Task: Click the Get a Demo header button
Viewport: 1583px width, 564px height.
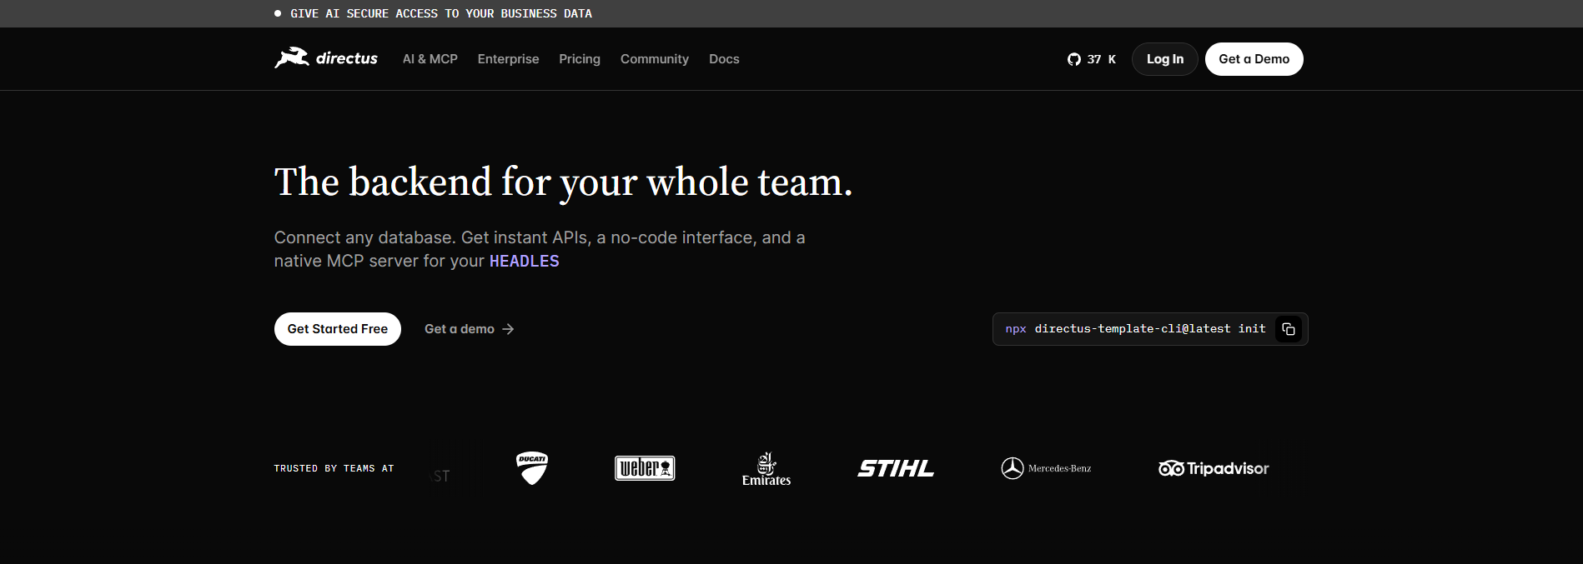Action: click(1254, 59)
